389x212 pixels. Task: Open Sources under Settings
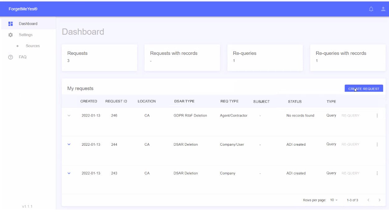coord(33,46)
